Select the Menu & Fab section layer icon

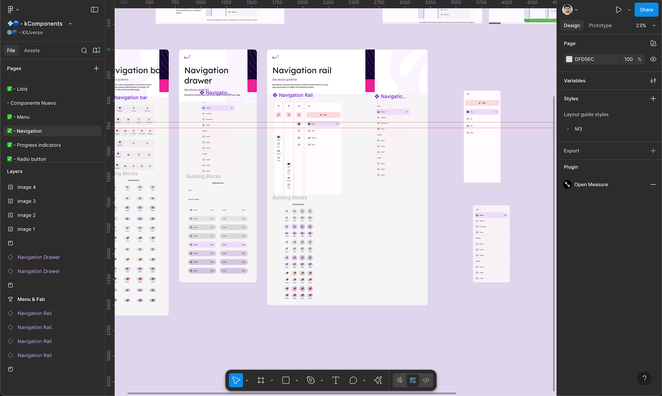pyautogui.click(x=11, y=299)
